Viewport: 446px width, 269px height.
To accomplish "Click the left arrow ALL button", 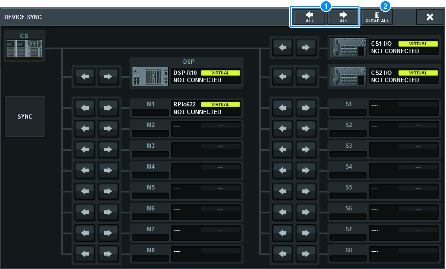I will [x=309, y=17].
